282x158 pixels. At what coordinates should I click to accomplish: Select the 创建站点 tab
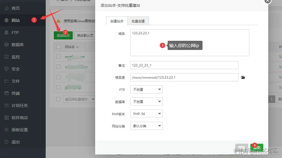coord(117,21)
